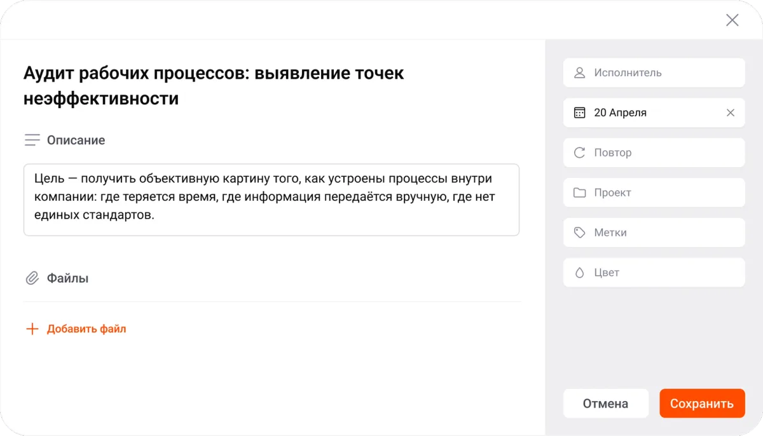Open the Метки selector
763x436 pixels.
pos(654,233)
